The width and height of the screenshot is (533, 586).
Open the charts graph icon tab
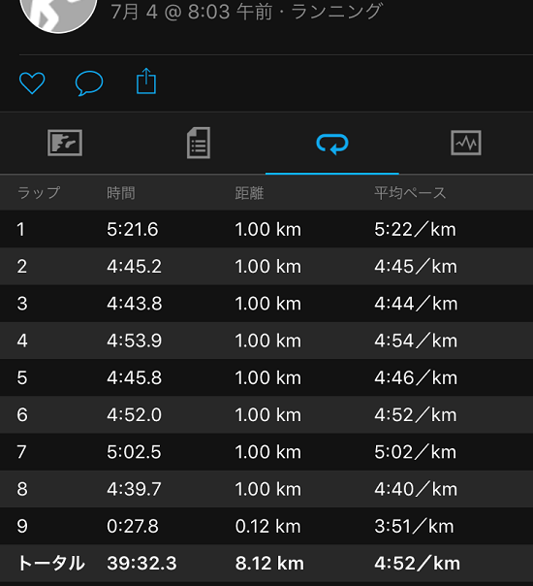[x=466, y=143]
